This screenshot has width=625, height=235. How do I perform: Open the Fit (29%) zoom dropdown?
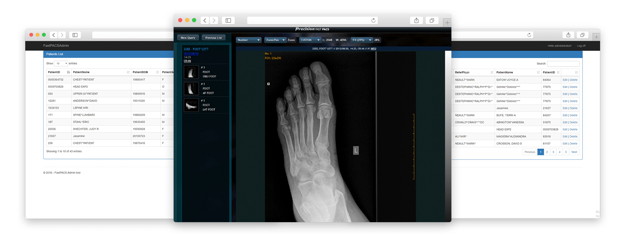pos(362,40)
